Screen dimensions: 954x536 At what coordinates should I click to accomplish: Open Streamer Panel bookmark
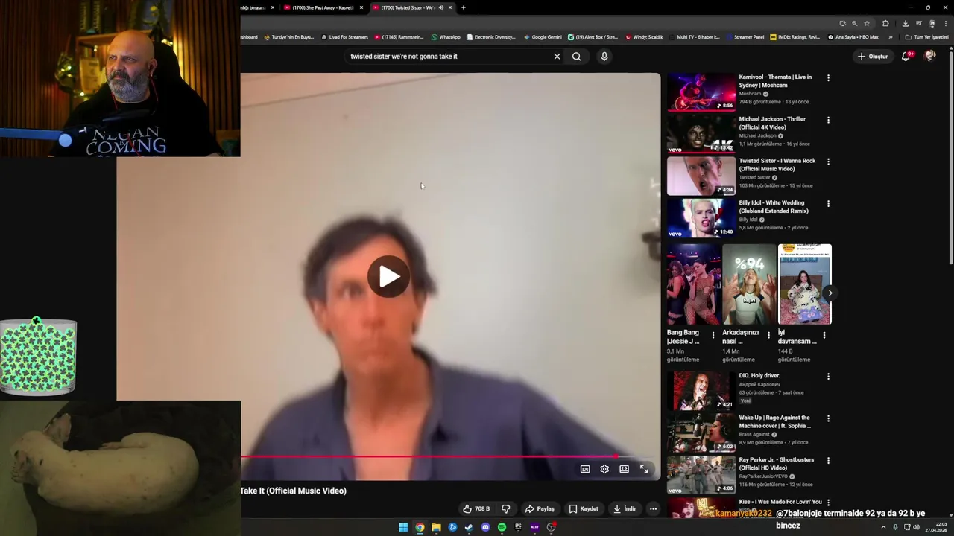tap(745, 37)
